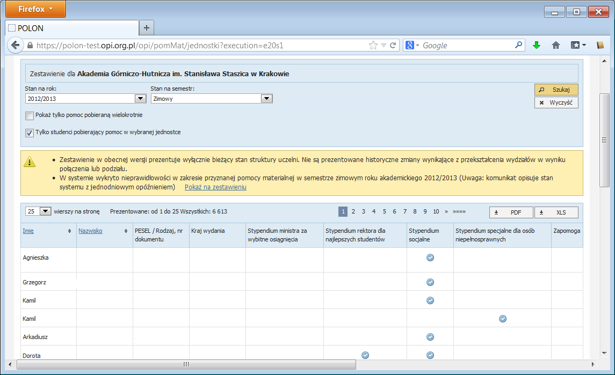Uncheck 'Tylko studenci pobierający pomoc' checkbox
The height and width of the screenshot is (375, 615).
[30, 133]
